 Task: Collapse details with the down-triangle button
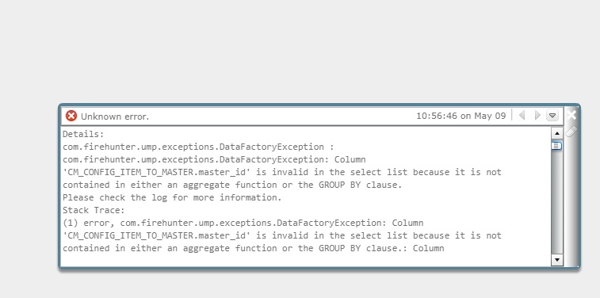552,115
